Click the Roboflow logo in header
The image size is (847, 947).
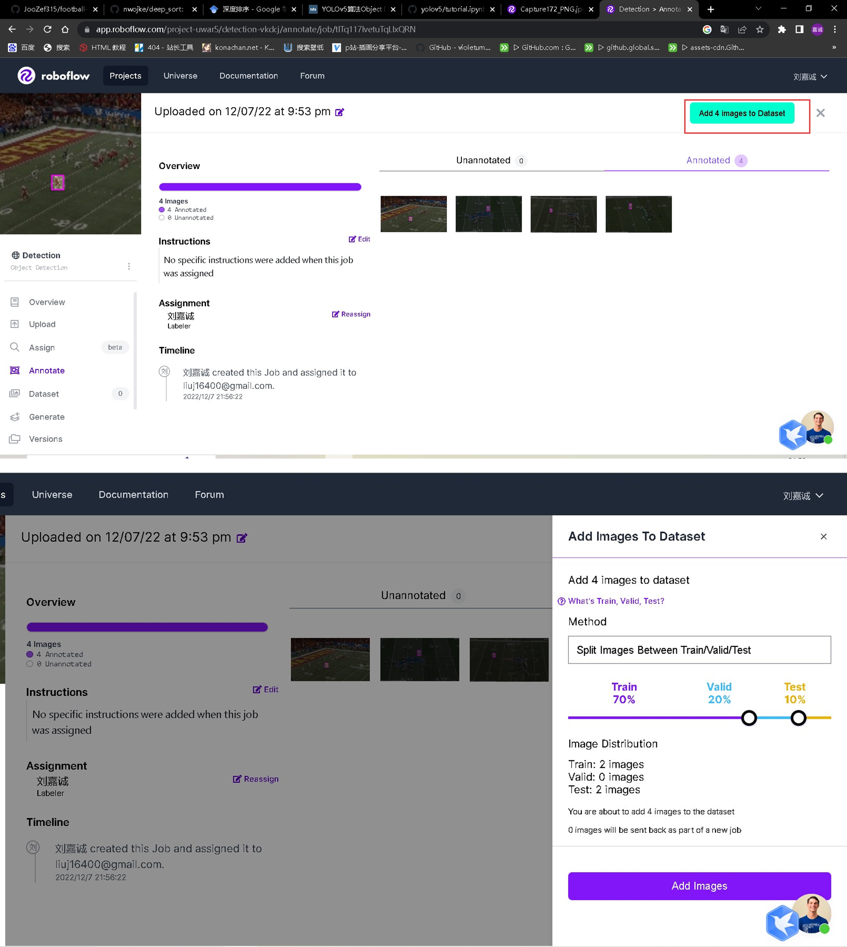pos(54,76)
